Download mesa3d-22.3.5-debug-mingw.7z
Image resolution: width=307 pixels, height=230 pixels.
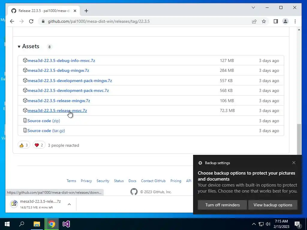[58, 70]
